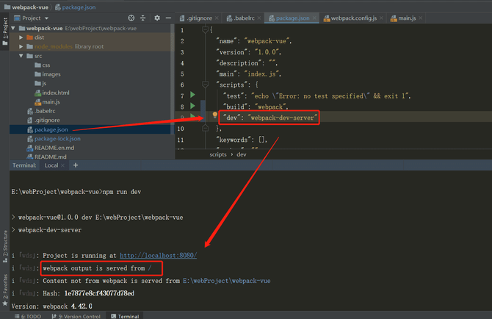
Task: Close the Local terminal tab
Action: point(62,165)
